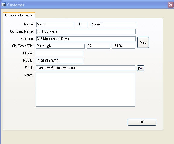The width and height of the screenshot is (174, 144).
Task: Click the Customer form icon in title bar
Action: click(x=3, y=5)
